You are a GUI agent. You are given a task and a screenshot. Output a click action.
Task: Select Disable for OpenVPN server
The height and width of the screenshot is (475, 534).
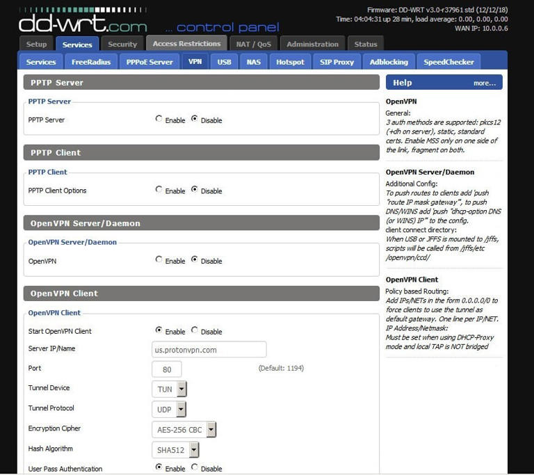[195, 259]
